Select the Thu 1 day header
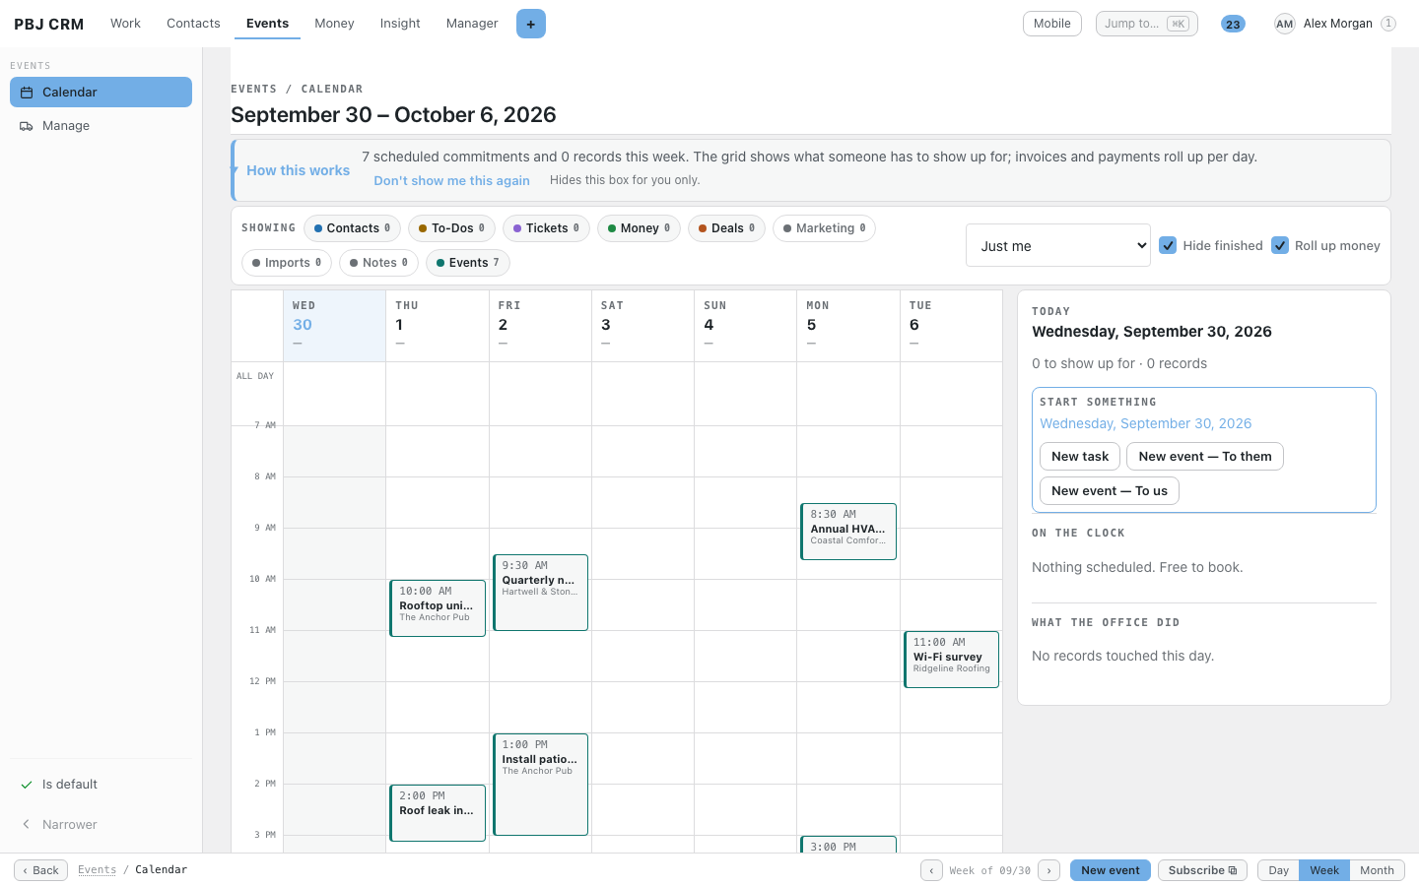 coord(438,326)
